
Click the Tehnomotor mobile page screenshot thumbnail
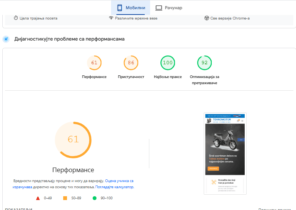(225, 153)
